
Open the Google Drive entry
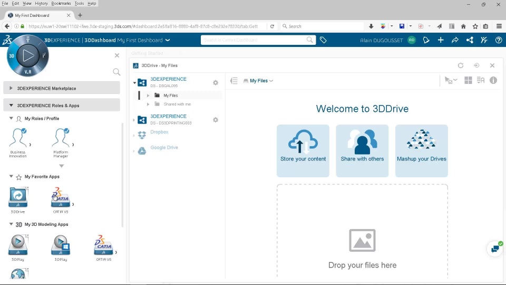(x=164, y=147)
